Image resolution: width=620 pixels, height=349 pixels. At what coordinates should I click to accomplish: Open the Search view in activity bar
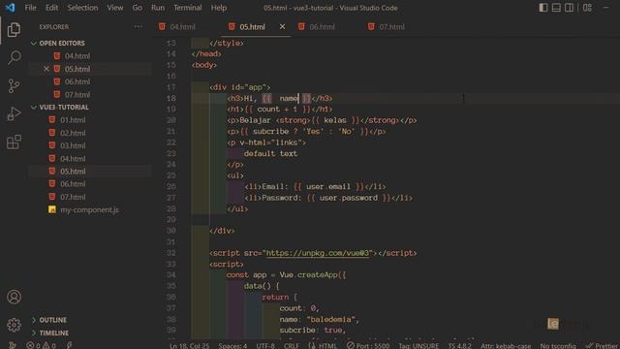(x=14, y=57)
